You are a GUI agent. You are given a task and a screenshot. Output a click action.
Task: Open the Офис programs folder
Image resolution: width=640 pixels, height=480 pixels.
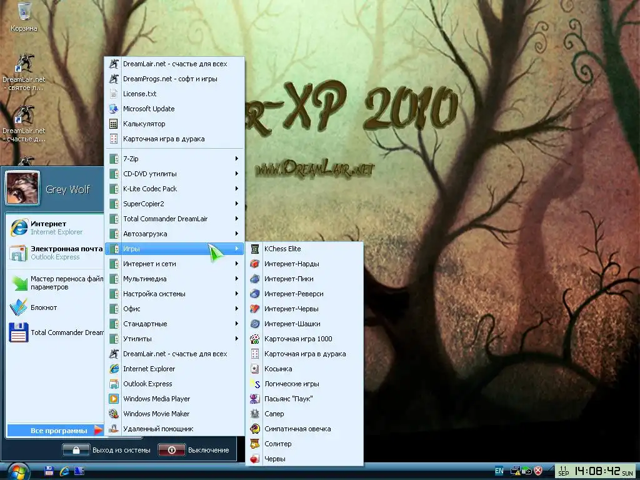tap(175, 309)
